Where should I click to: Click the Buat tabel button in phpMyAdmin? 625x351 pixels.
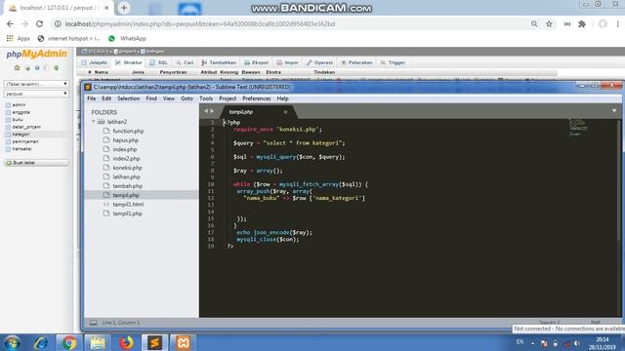click(36, 163)
